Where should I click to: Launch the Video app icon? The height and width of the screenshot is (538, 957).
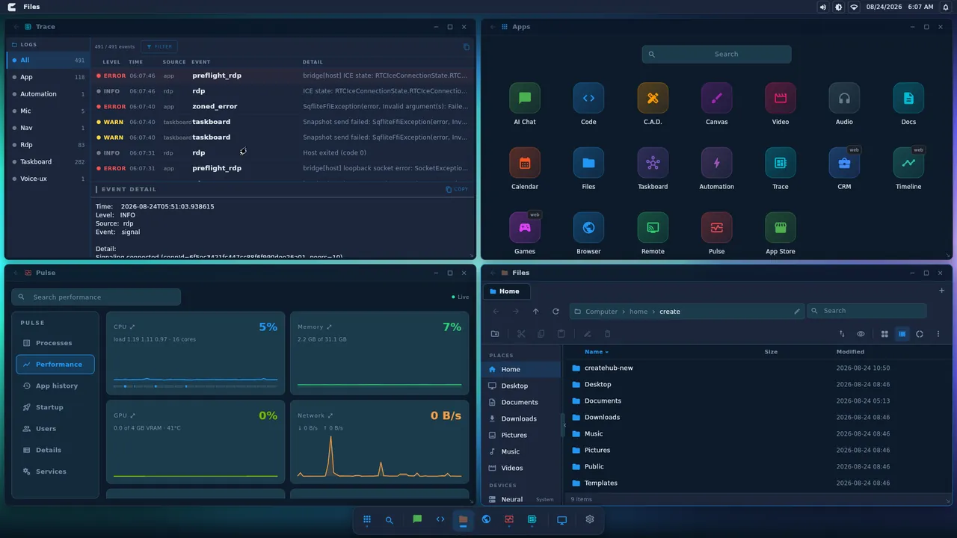[x=781, y=98]
